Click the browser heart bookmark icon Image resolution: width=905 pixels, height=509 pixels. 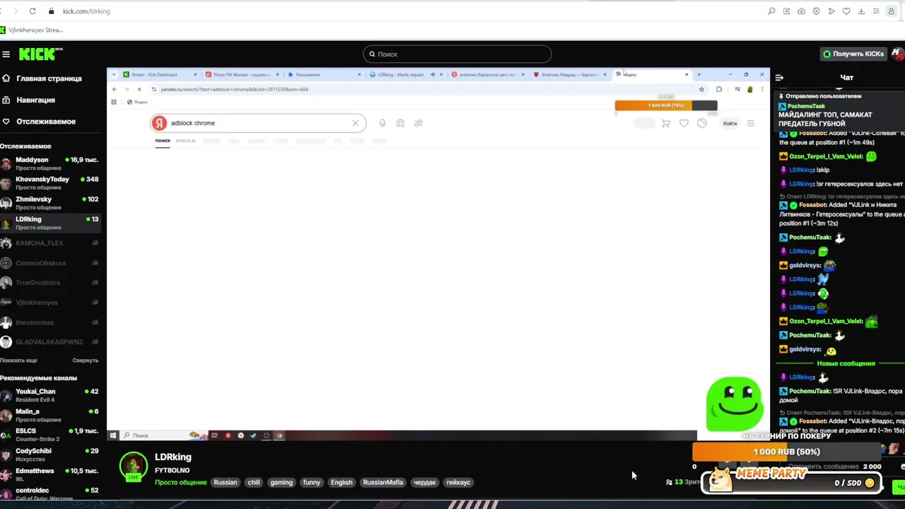846,11
